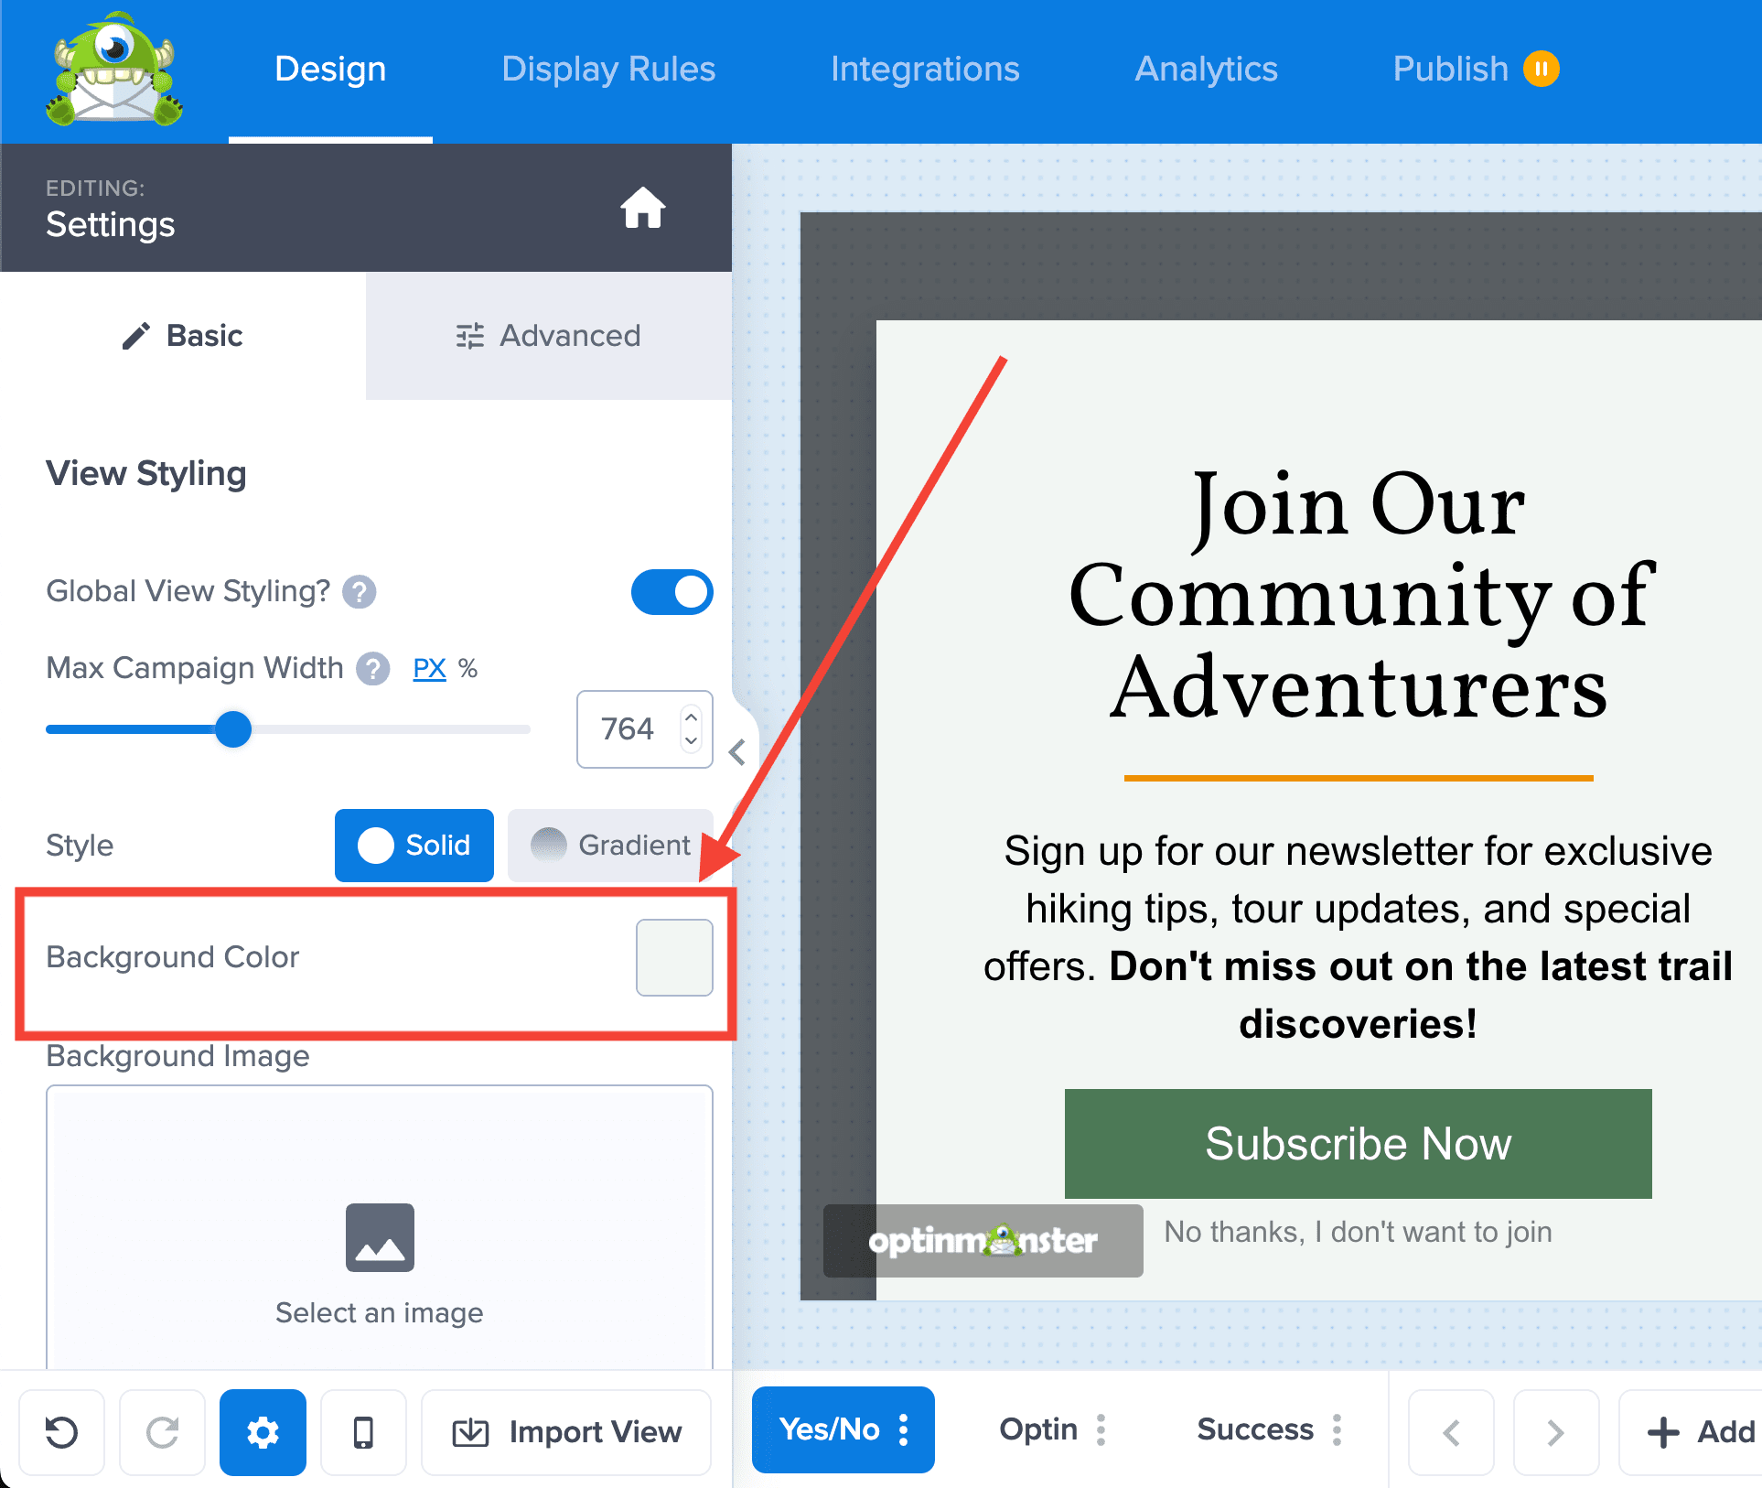Switch to mobile preview icon

click(363, 1432)
